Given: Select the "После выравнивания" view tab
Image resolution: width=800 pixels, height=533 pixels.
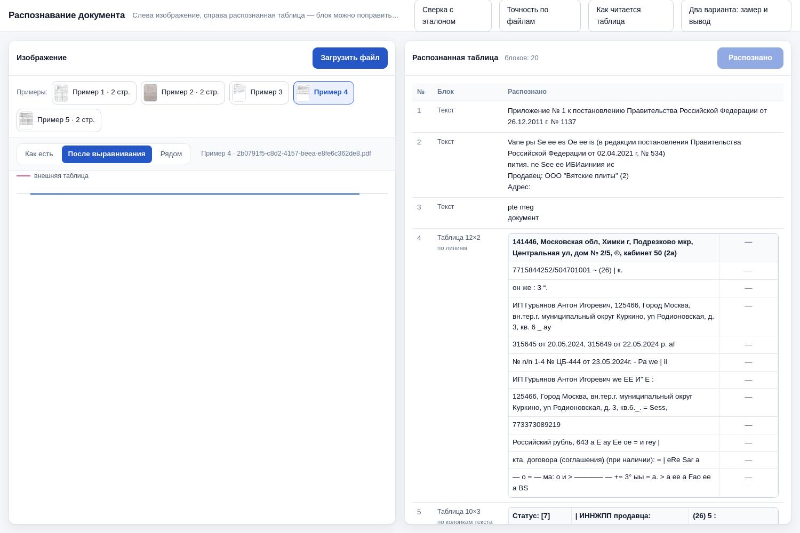Looking at the screenshot, I should (x=107, y=154).
